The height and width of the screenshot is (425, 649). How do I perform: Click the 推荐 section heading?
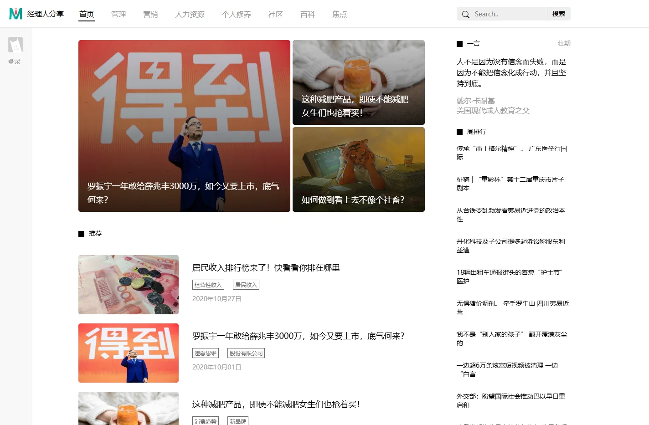[95, 233]
